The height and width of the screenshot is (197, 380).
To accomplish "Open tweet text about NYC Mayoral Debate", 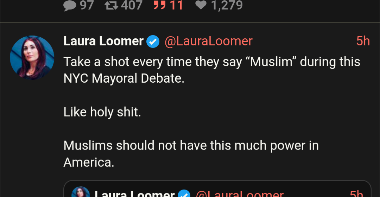I will click(212, 70).
